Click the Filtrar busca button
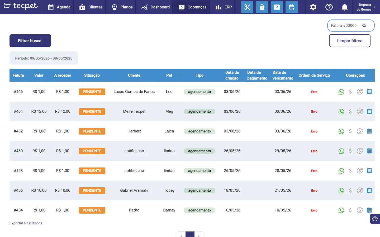Image resolution: width=380 pixels, height=237 pixels. pyautogui.click(x=30, y=41)
